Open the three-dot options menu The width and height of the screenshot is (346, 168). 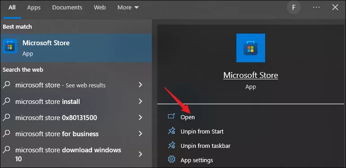pyautogui.click(x=316, y=8)
